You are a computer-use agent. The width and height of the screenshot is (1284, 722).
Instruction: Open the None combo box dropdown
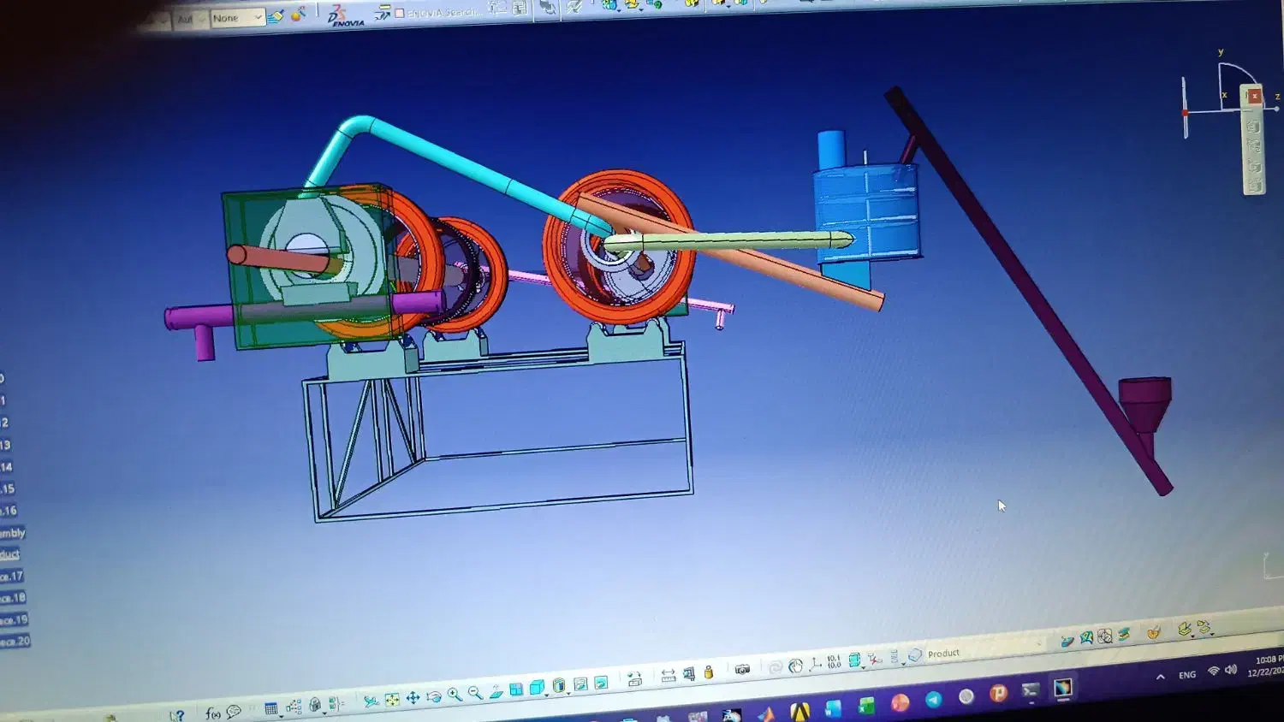tap(257, 17)
